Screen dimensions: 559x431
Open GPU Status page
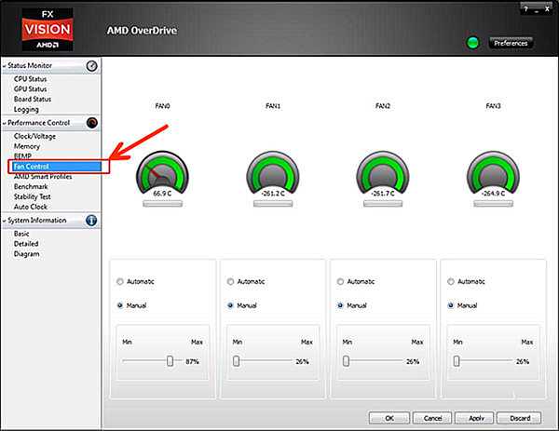(31, 89)
